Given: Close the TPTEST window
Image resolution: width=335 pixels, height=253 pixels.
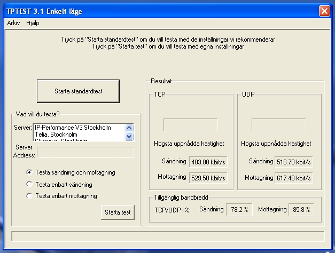Looking at the screenshot, I should point(324,11).
